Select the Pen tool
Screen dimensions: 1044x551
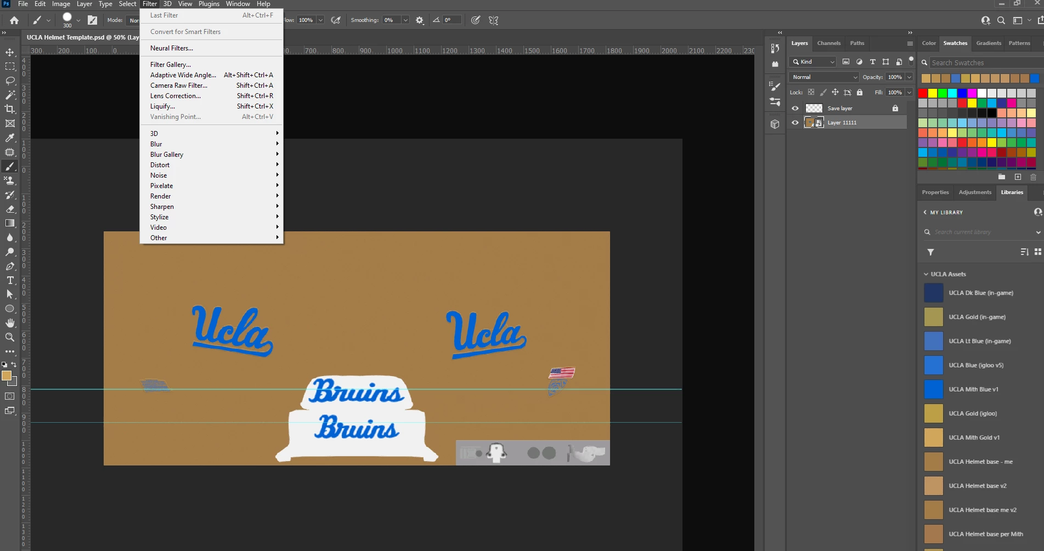point(10,266)
